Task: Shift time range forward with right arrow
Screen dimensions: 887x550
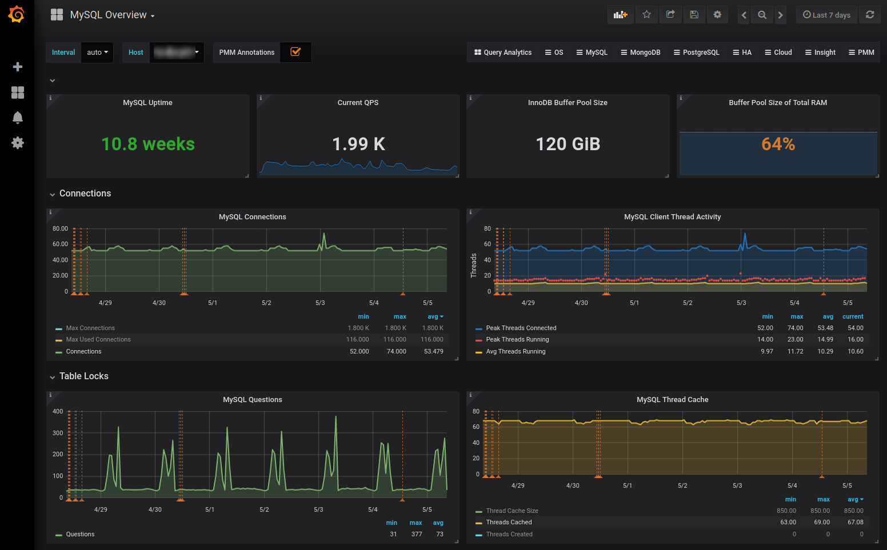Action: click(780, 15)
